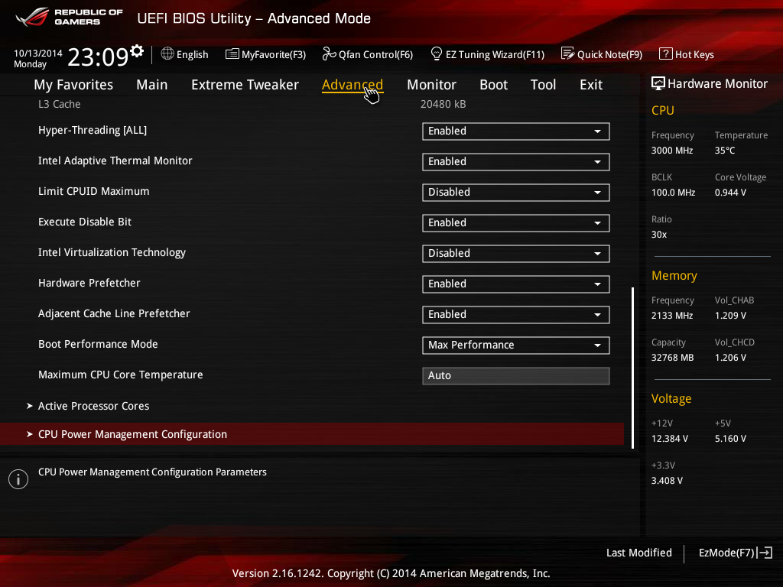Open the Hardware Prefetcher dropdown
The width and height of the screenshot is (783, 587).
coord(516,284)
